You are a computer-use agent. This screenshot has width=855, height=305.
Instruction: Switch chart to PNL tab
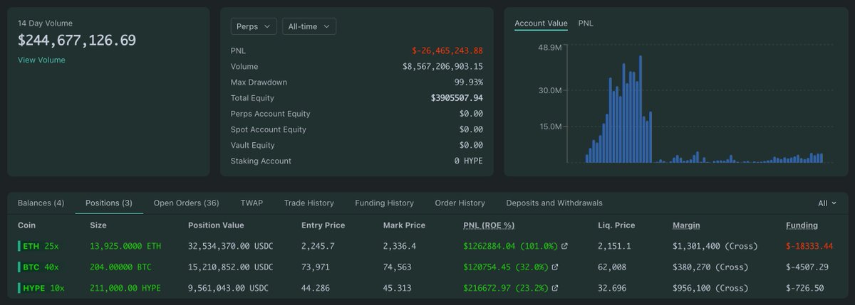[586, 23]
